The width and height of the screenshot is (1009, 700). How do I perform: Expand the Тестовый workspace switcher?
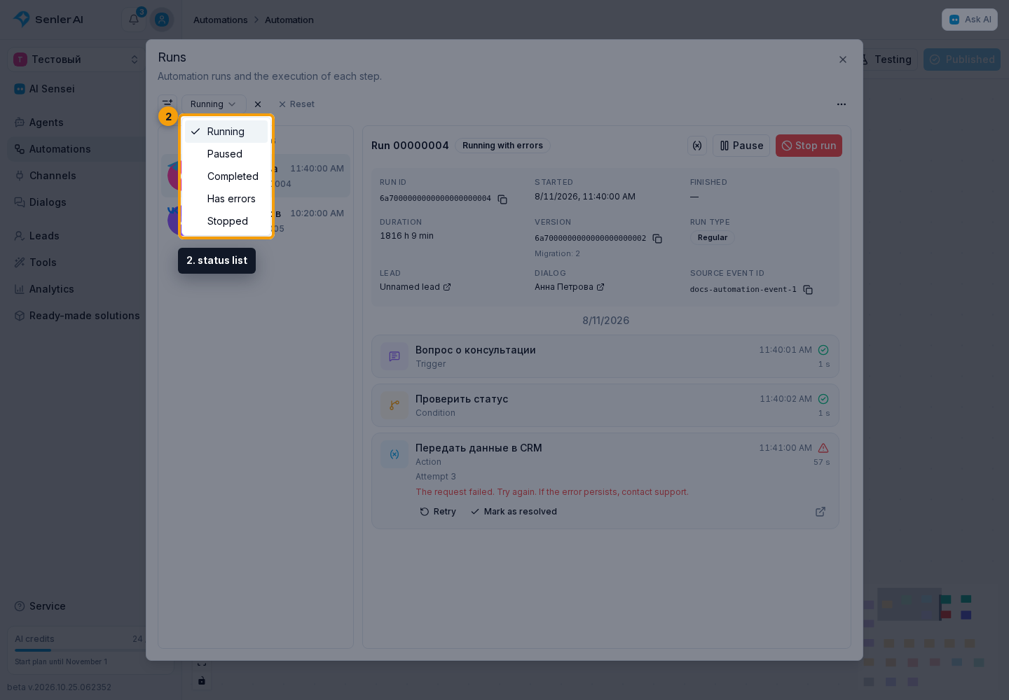76,59
